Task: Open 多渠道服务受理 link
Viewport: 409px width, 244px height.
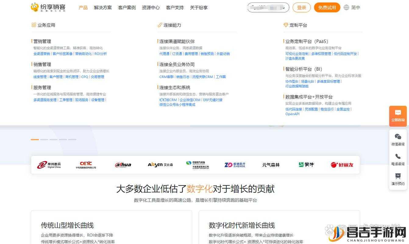Action: tap(45, 100)
